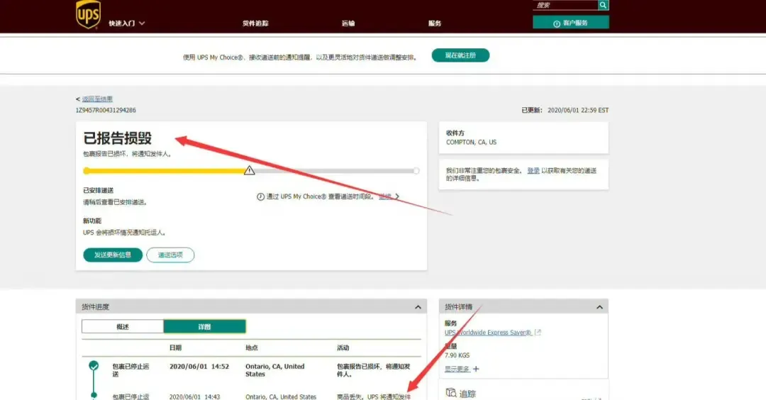Click the 包裹报告已损坏 activity text in table
766x400 pixels.
click(x=373, y=370)
